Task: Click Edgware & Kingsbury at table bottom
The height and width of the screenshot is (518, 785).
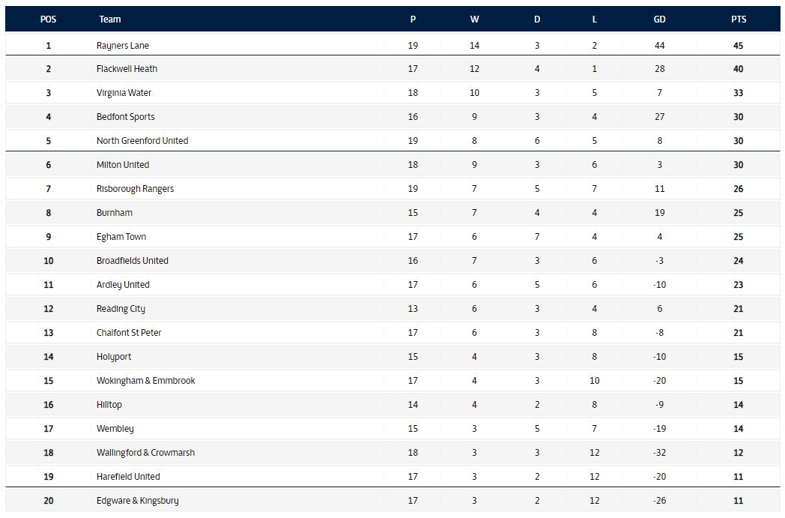Action: click(x=138, y=501)
